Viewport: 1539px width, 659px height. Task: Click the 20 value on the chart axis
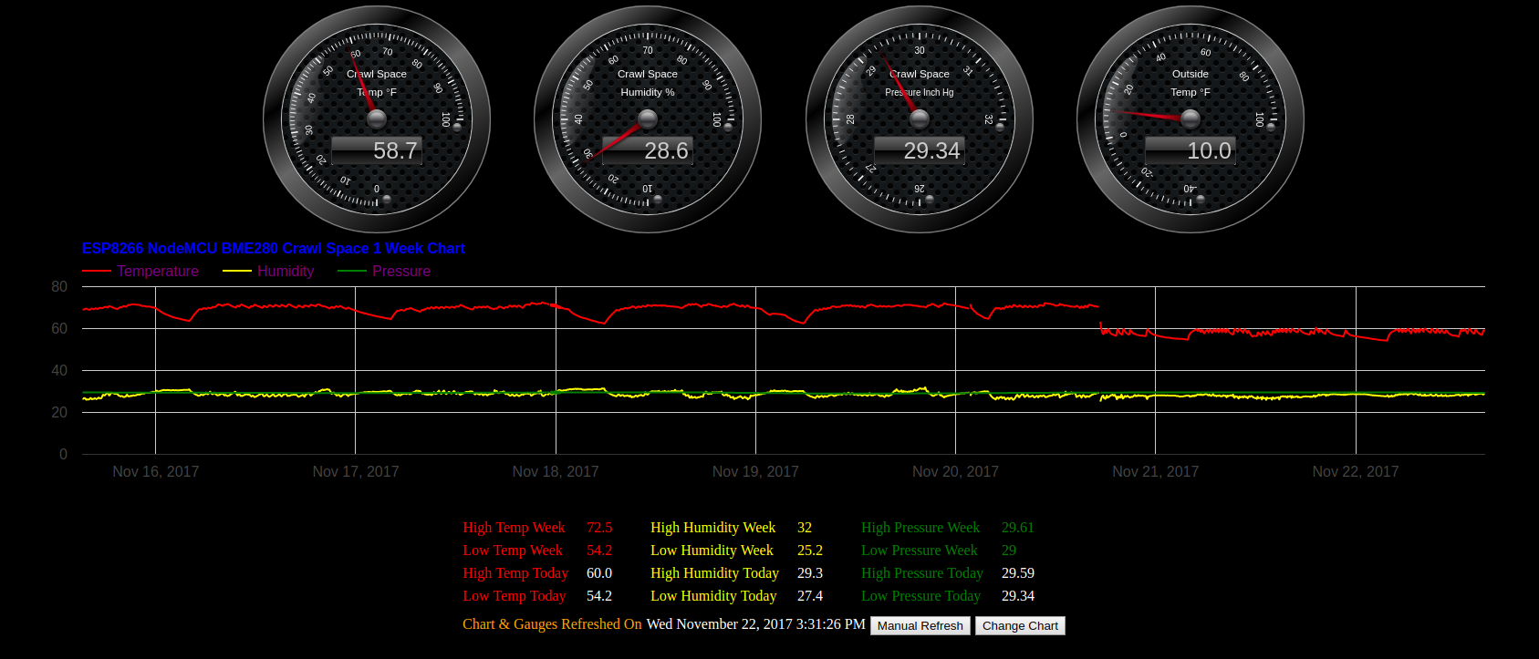click(x=59, y=412)
